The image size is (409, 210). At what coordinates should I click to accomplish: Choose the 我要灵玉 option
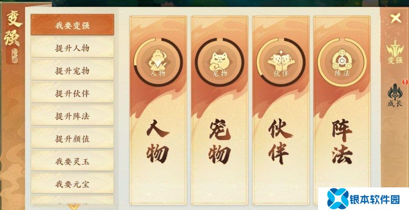tap(72, 161)
